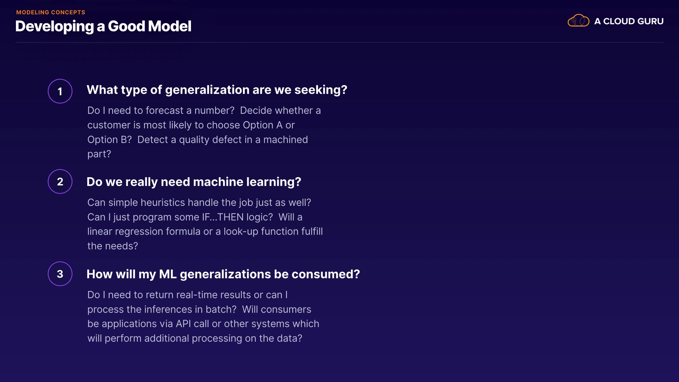The image size is (679, 382).
Task: Click paragraph starting with return real-time results
Action: pos(203,316)
